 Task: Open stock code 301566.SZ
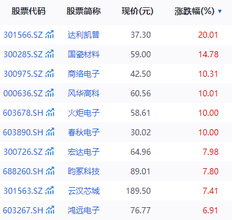(x=23, y=35)
